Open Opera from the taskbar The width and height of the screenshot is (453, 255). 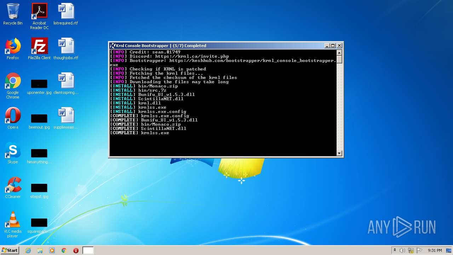pyautogui.click(x=76, y=250)
